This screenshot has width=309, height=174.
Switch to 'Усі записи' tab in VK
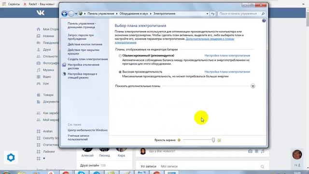[148, 166]
